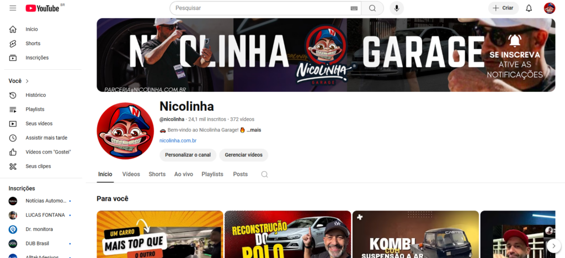Click the Assistir mais tarde clock icon

[x=13, y=138]
